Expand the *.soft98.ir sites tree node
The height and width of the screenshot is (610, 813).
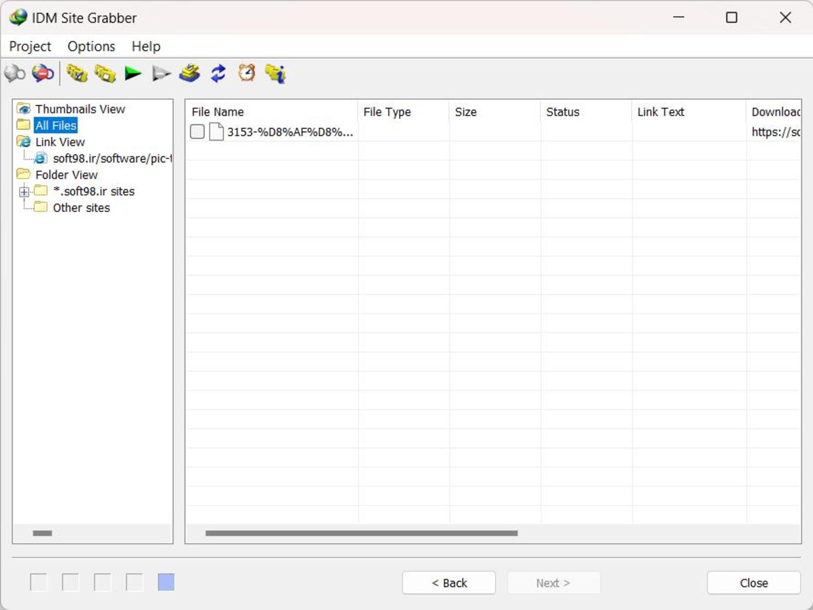24,192
